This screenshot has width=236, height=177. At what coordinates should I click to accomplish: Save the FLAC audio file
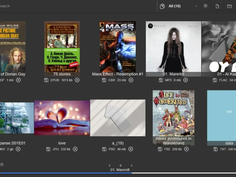tap(215, 80)
